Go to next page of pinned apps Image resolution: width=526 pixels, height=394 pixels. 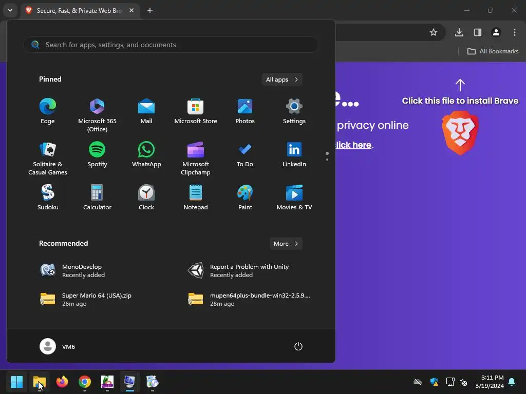327,160
